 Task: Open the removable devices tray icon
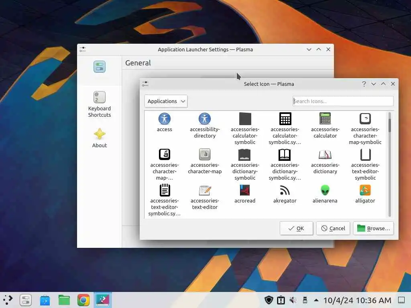click(x=305, y=300)
